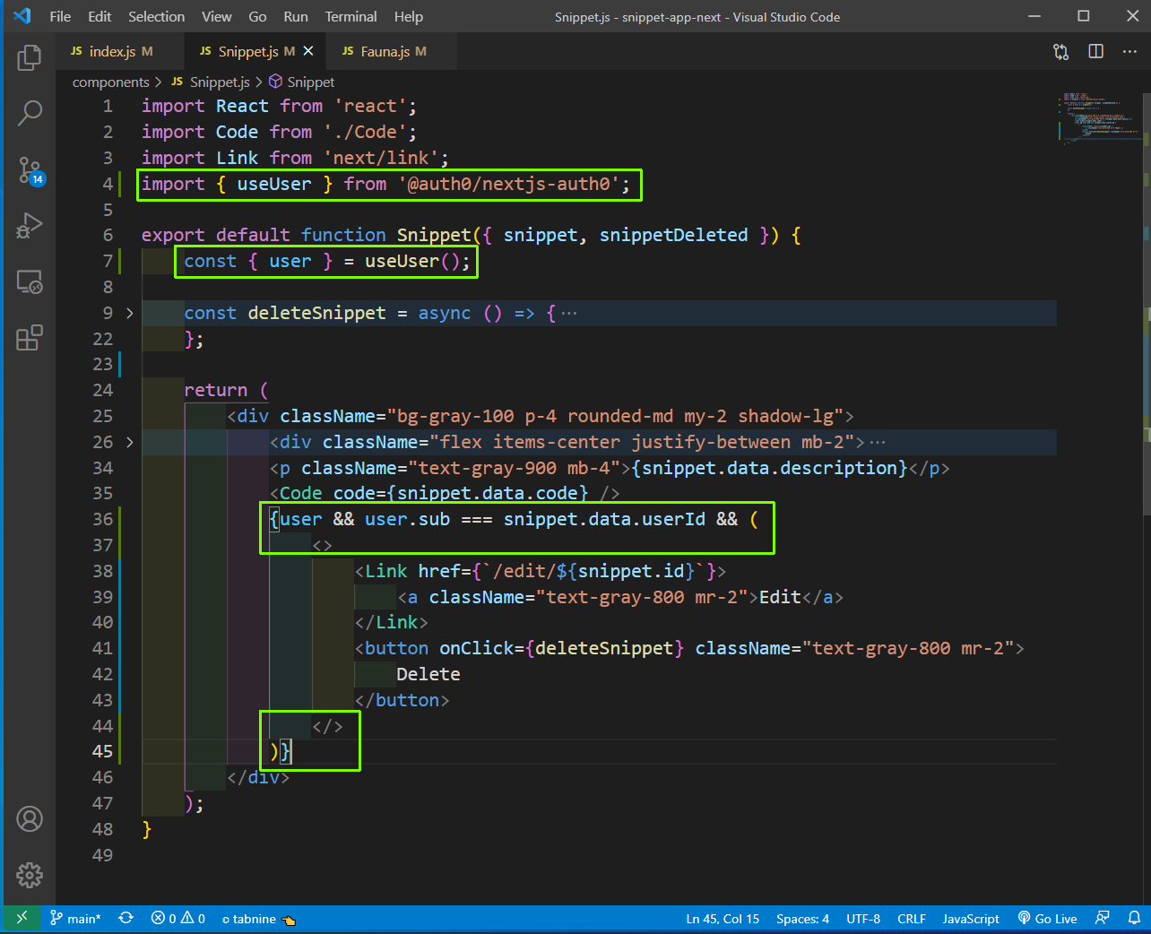Click the Snippet.js breadcrumb

tap(211, 82)
